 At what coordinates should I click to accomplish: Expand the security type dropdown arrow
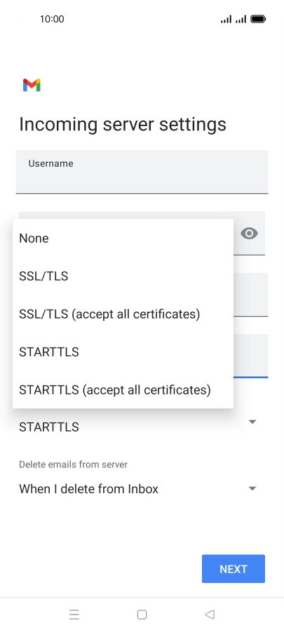[252, 422]
